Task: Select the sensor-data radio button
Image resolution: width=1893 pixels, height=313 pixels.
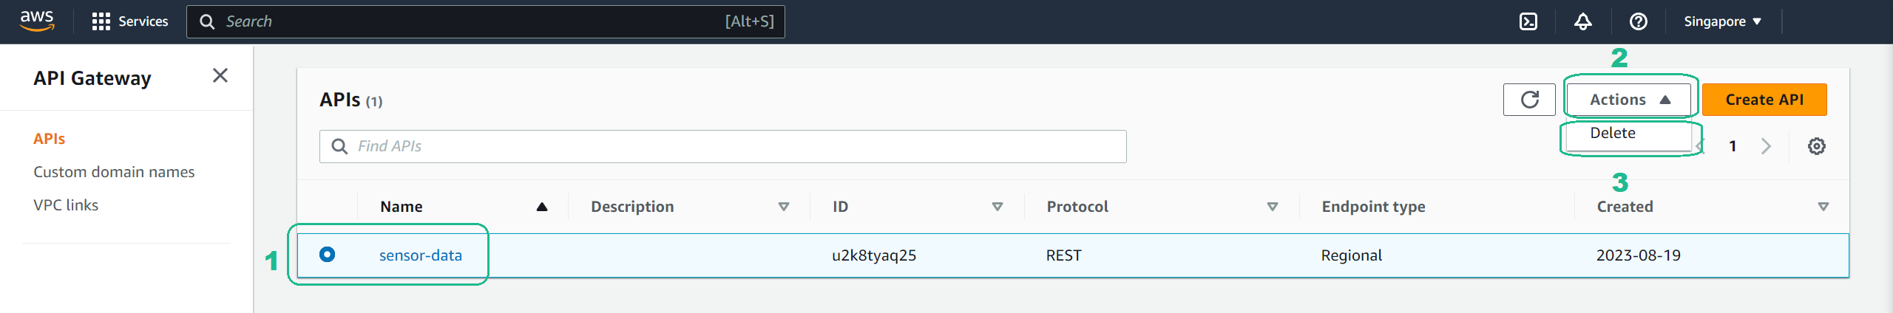Action: (x=327, y=255)
